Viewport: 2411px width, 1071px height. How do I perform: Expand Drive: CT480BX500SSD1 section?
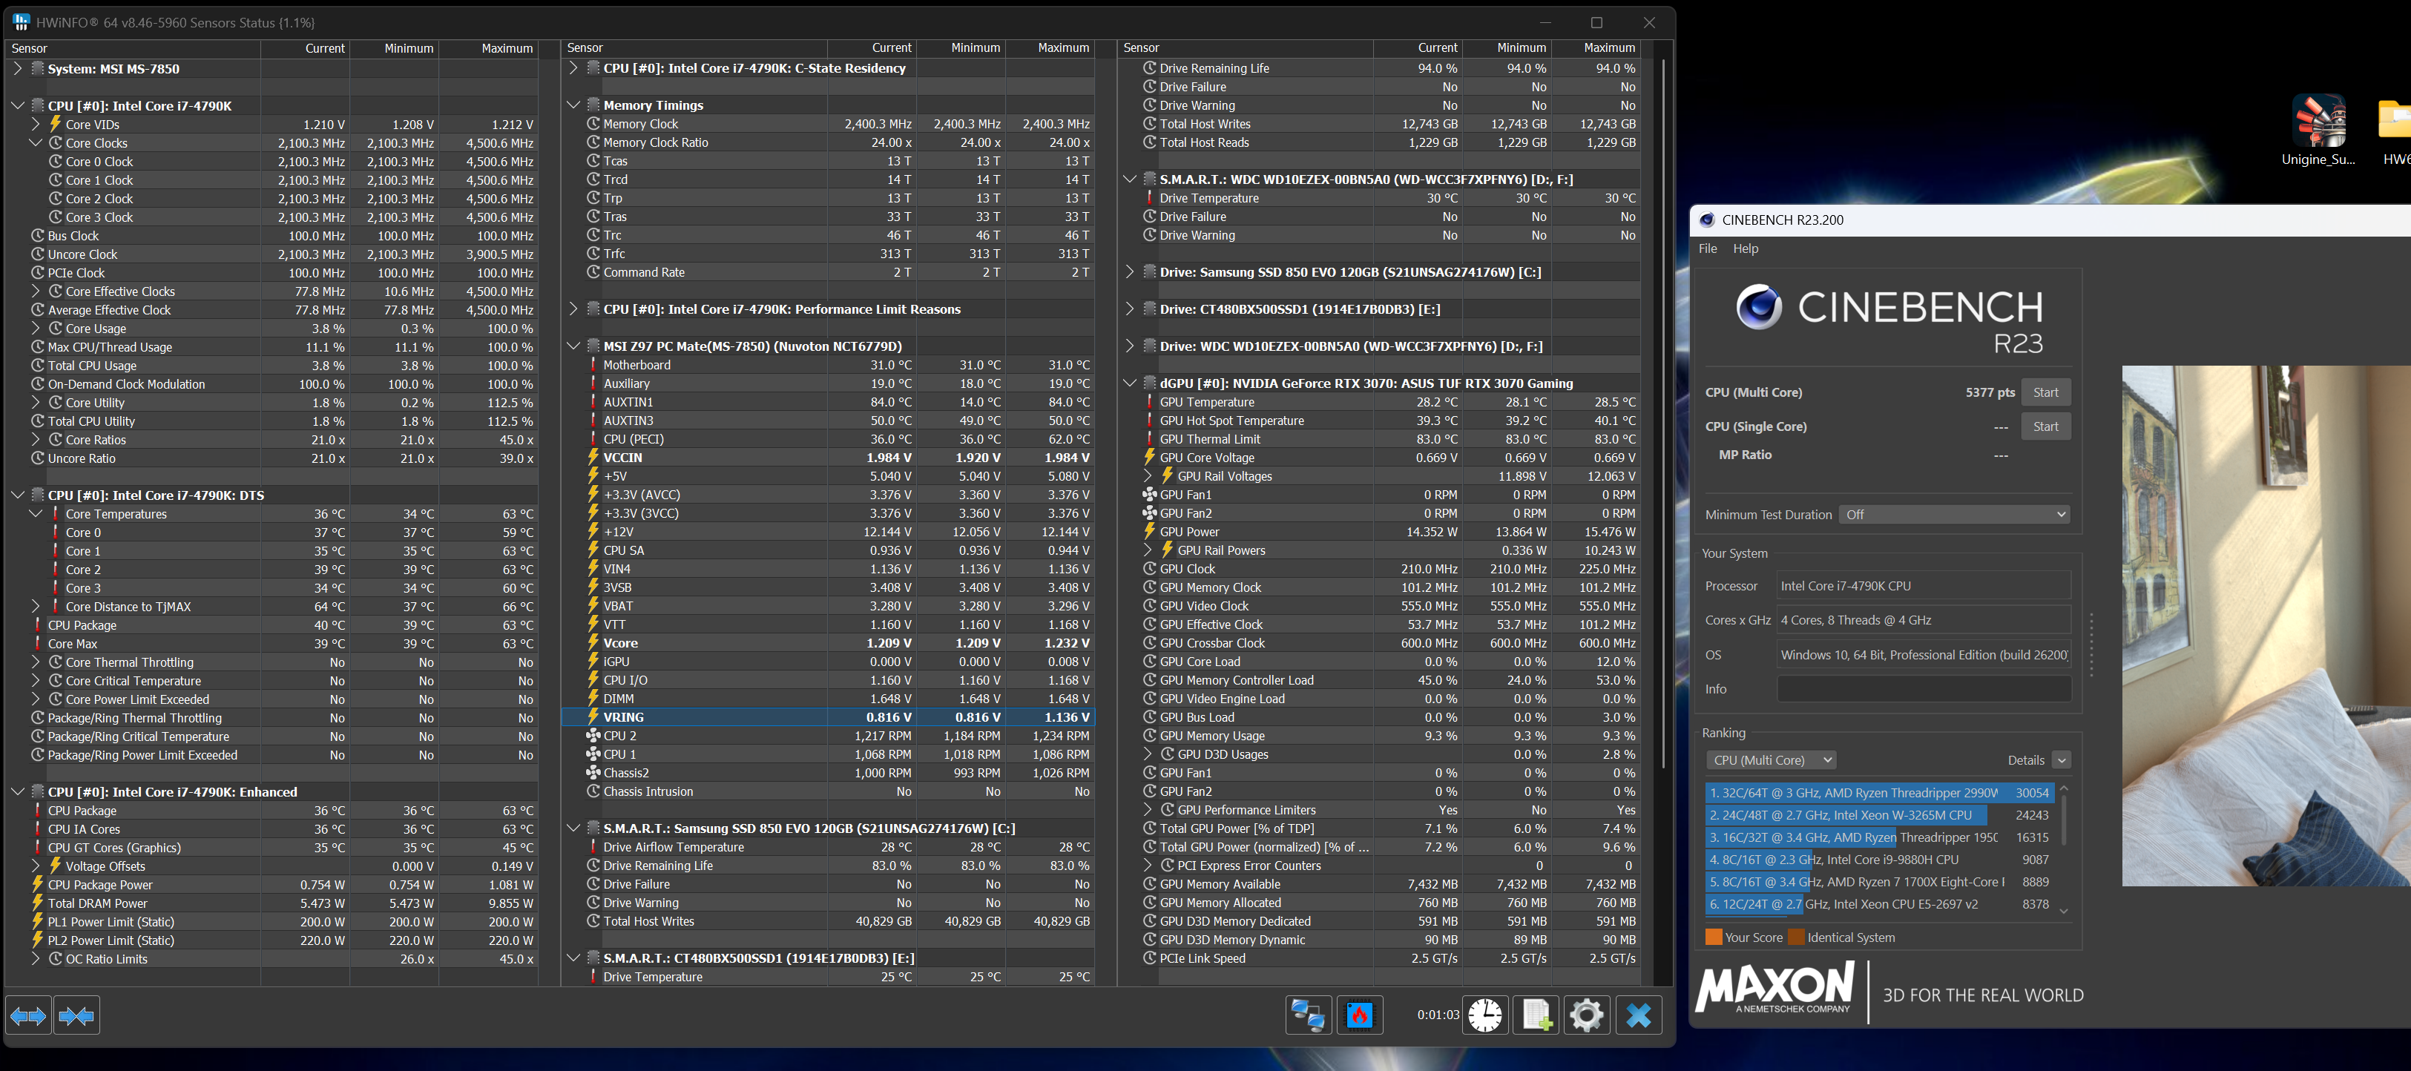tap(1130, 309)
